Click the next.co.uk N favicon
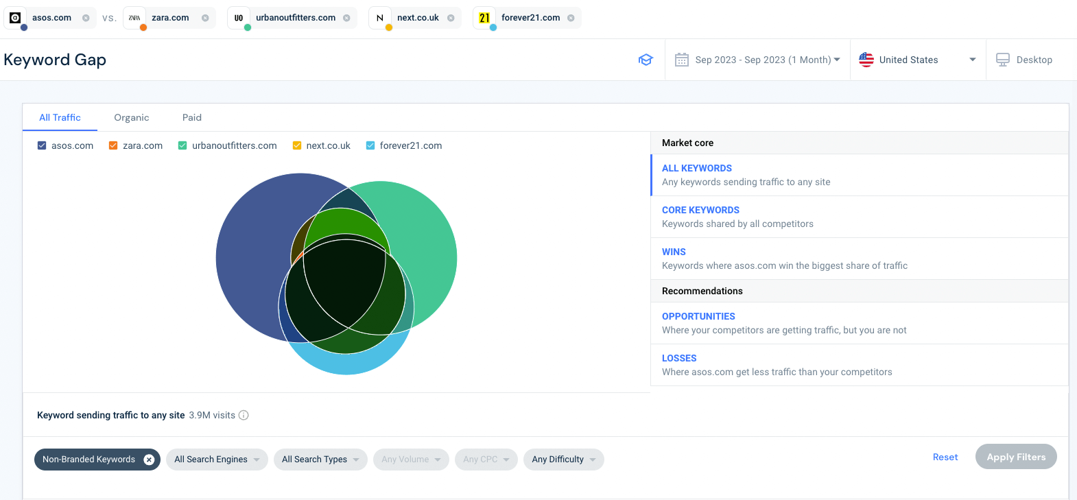Screen dimensions: 1077x500 pos(380,18)
